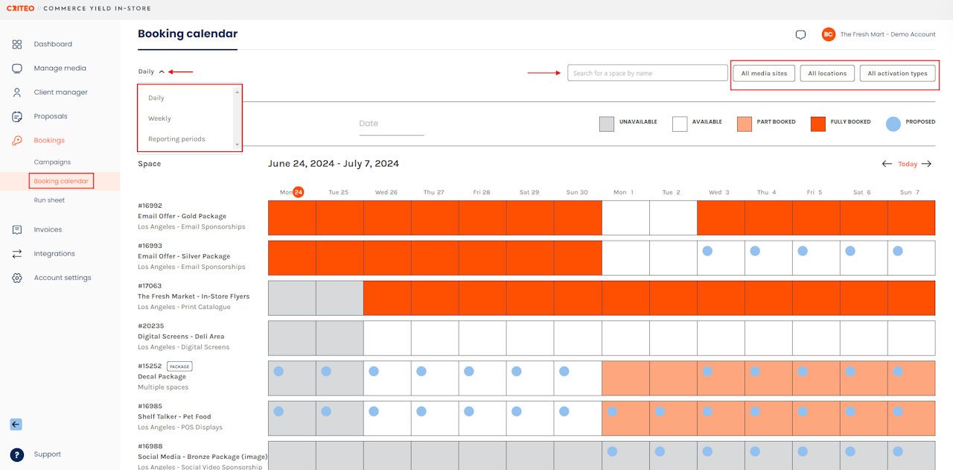Click the Bookings key icon

click(17, 141)
